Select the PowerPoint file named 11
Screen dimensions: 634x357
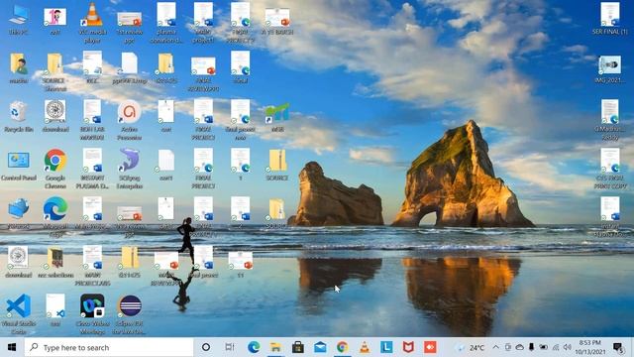click(x=240, y=264)
